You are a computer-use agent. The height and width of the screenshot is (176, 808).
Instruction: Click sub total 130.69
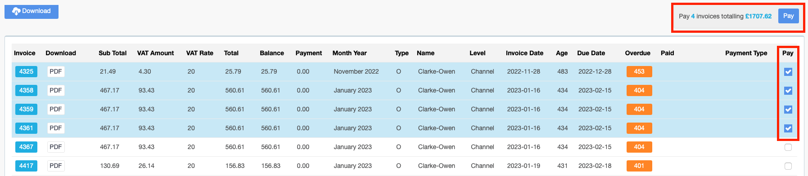[109, 166]
